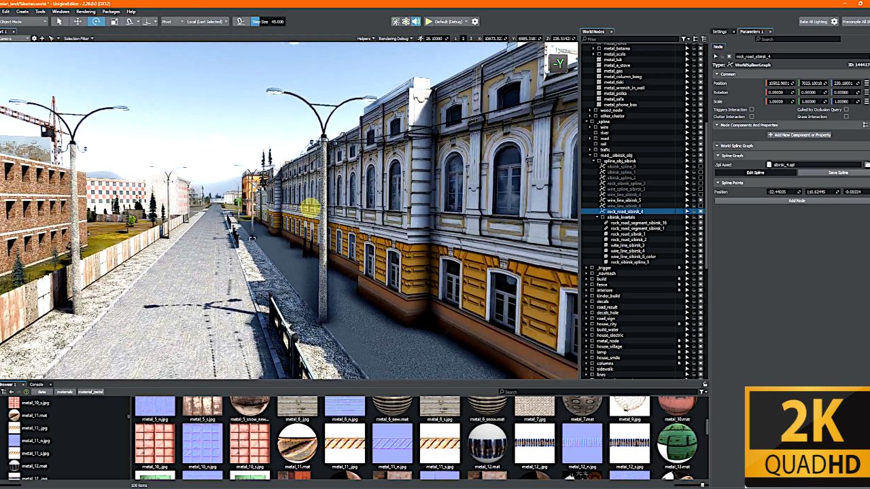The image size is (870, 489).
Task: Activate the Scale manipulator tool
Action: point(114,22)
